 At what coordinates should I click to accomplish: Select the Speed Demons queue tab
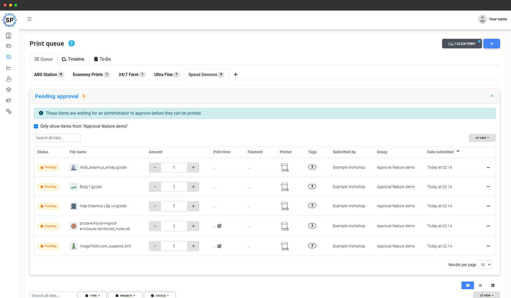point(206,74)
